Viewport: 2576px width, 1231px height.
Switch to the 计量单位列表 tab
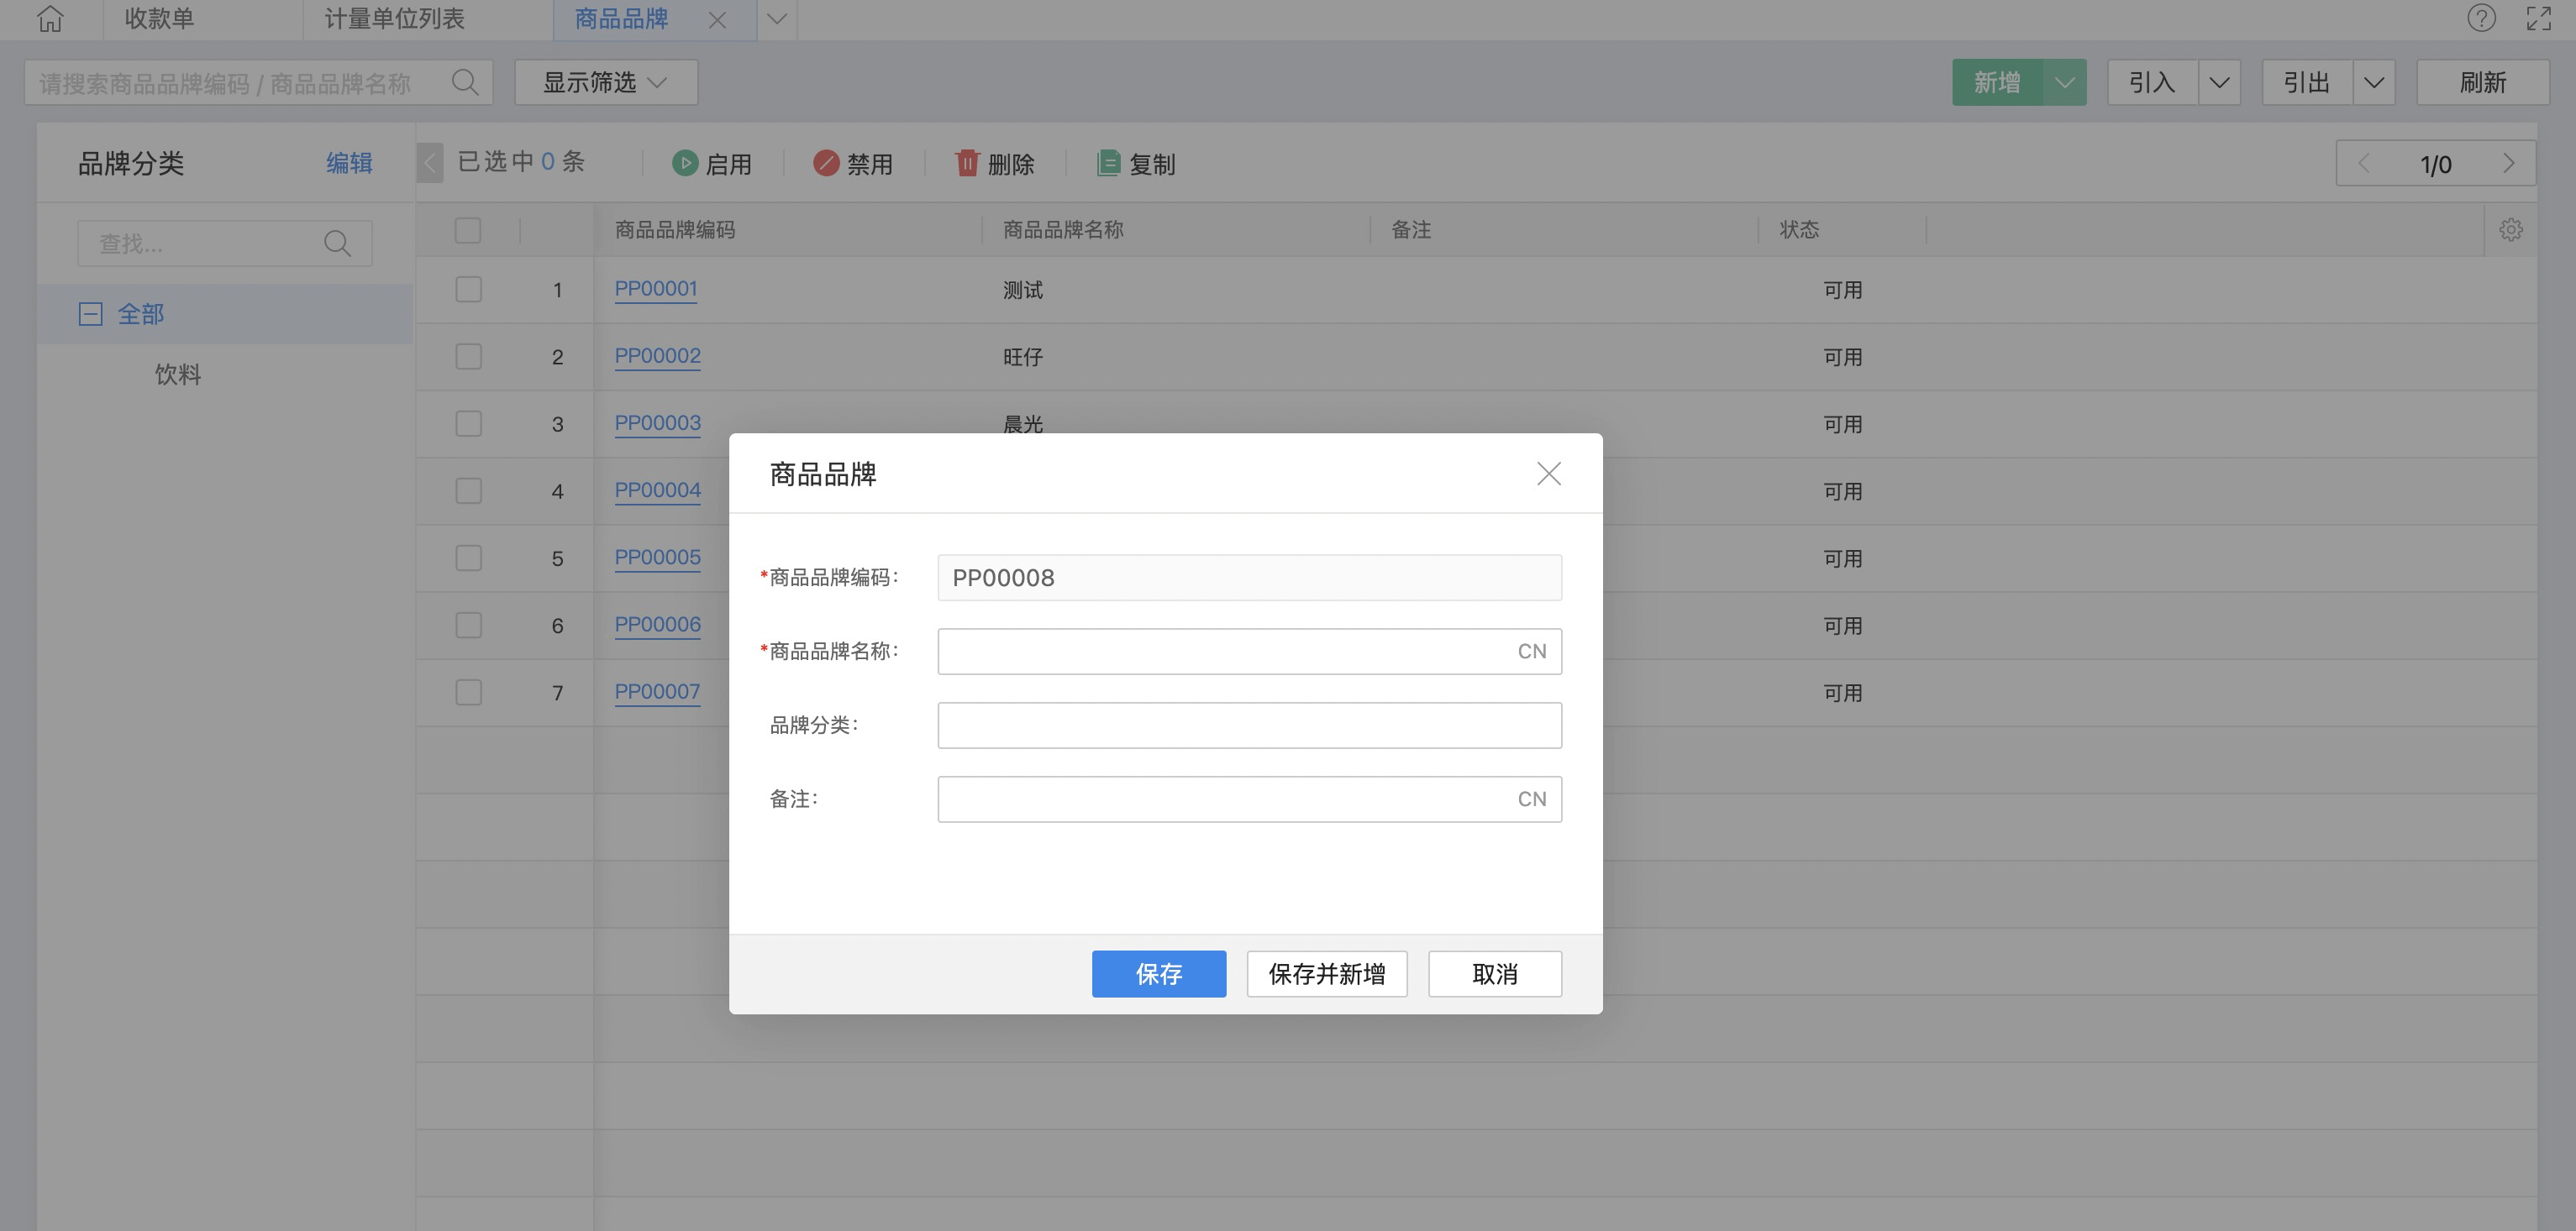point(394,19)
